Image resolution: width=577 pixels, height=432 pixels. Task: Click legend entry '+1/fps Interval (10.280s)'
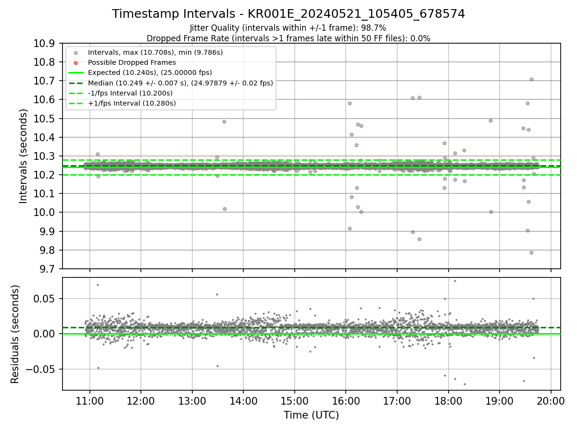[x=132, y=103]
